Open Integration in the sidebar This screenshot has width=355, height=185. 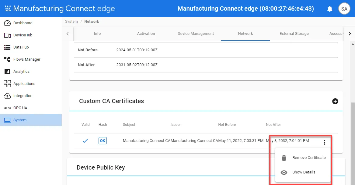click(31, 96)
